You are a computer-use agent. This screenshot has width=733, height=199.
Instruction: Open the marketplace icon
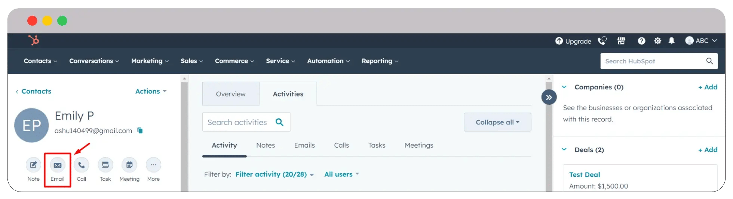(x=621, y=41)
